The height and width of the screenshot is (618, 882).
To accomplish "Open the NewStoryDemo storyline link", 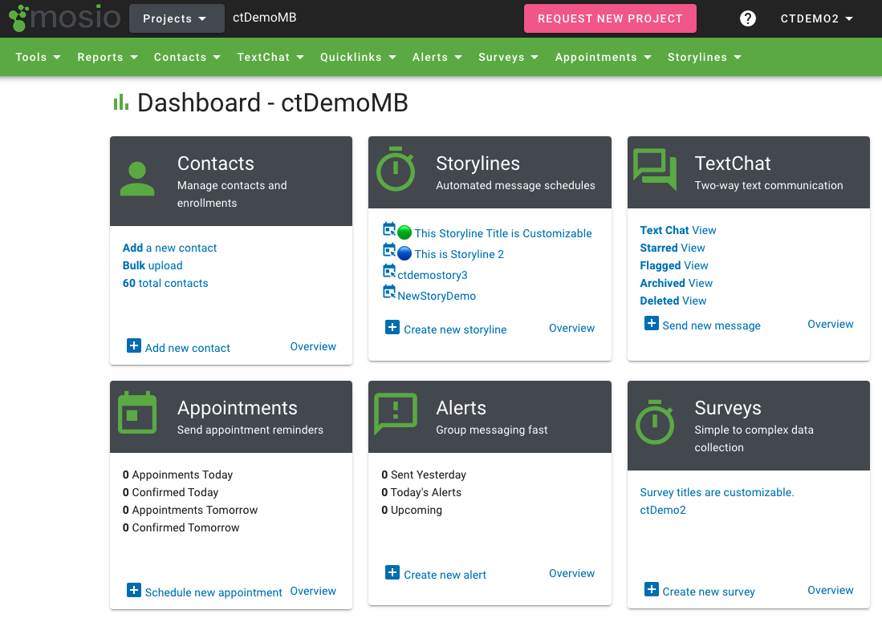I will pyautogui.click(x=437, y=296).
